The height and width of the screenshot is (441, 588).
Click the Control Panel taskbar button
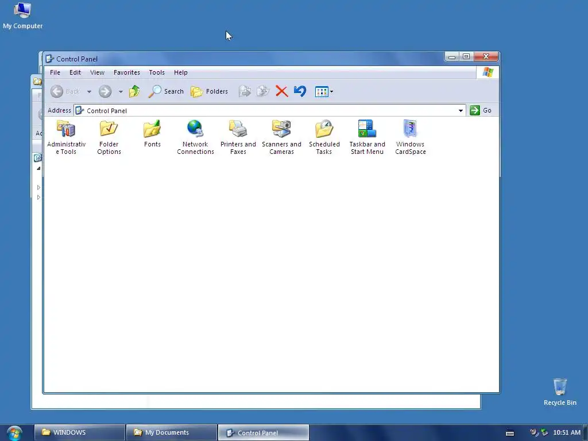coord(264,432)
